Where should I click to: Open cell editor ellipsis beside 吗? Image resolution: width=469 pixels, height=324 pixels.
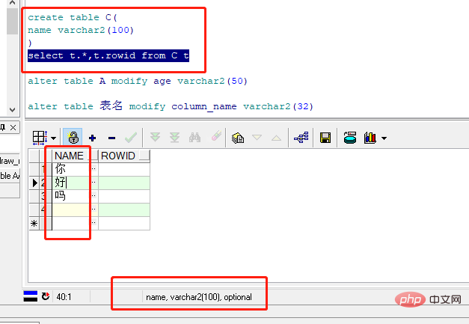(94, 195)
